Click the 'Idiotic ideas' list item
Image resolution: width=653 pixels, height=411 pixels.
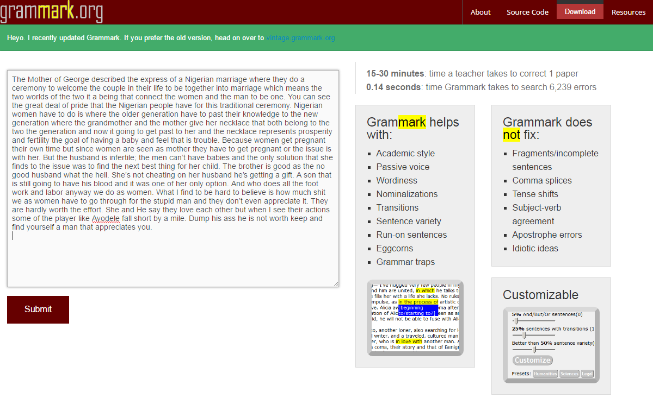tap(535, 248)
